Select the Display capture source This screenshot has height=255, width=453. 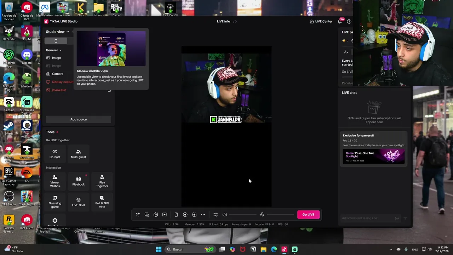59,82
